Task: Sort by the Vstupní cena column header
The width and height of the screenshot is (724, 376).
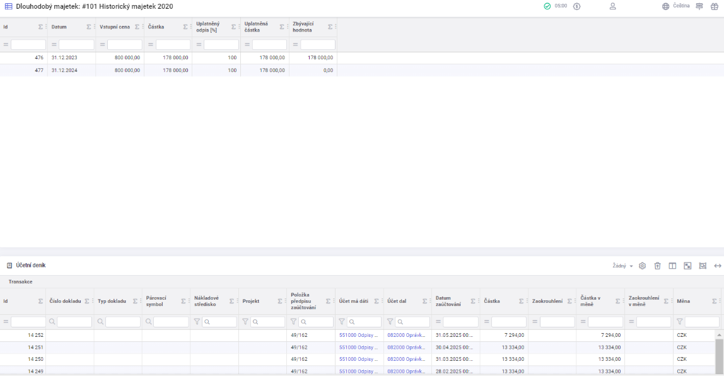Action: pos(115,26)
